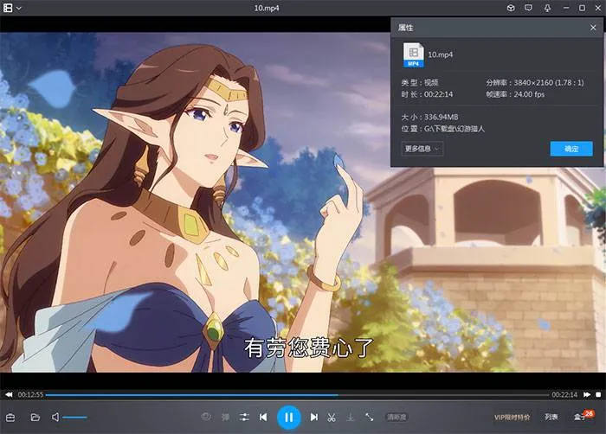Click the 10.mp4 title in title bar

(267, 8)
